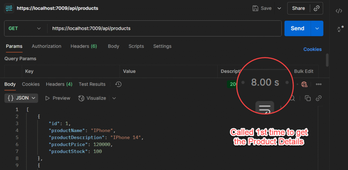Click the Preview button

58,98
